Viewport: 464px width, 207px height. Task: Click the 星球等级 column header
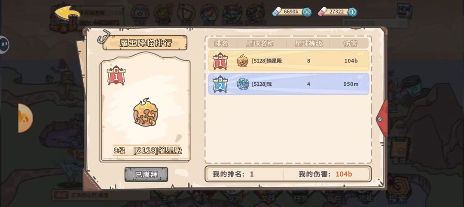click(308, 44)
